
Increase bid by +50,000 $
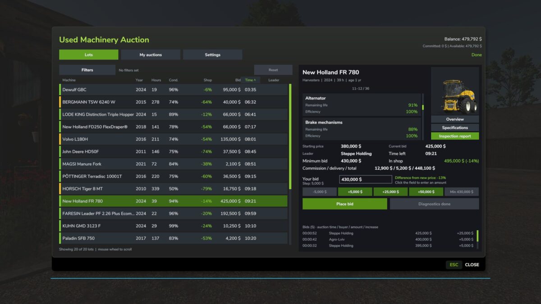[x=426, y=192]
